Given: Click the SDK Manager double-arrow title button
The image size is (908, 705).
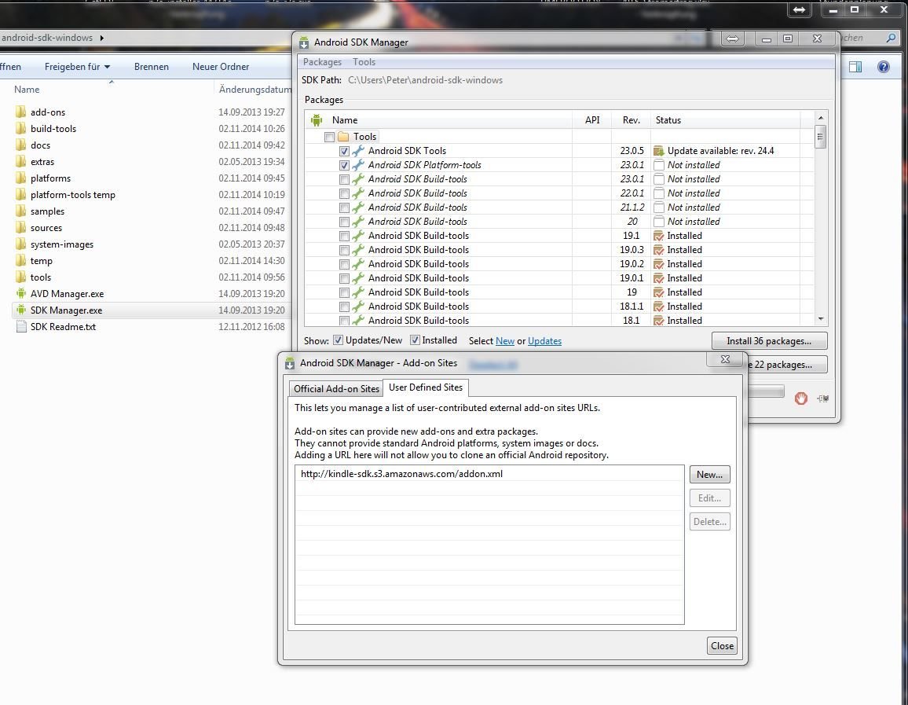Looking at the screenshot, I should pos(733,39).
